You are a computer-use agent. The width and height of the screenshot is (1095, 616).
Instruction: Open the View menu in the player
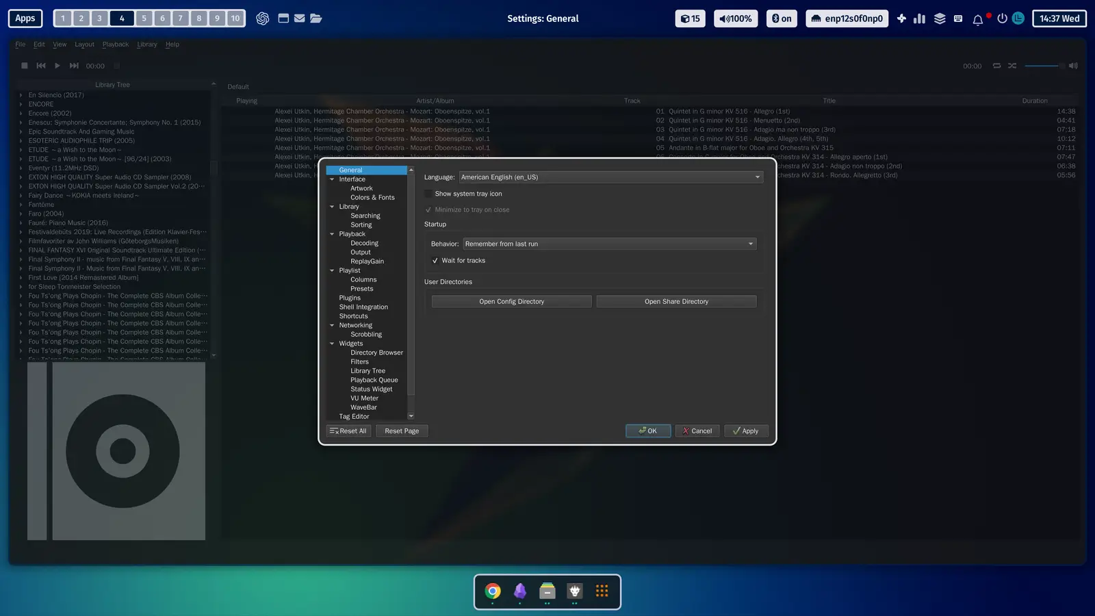[60, 44]
